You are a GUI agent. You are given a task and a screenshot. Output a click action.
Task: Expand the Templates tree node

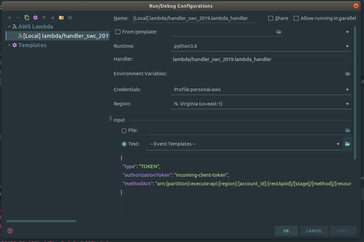click(x=9, y=45)
